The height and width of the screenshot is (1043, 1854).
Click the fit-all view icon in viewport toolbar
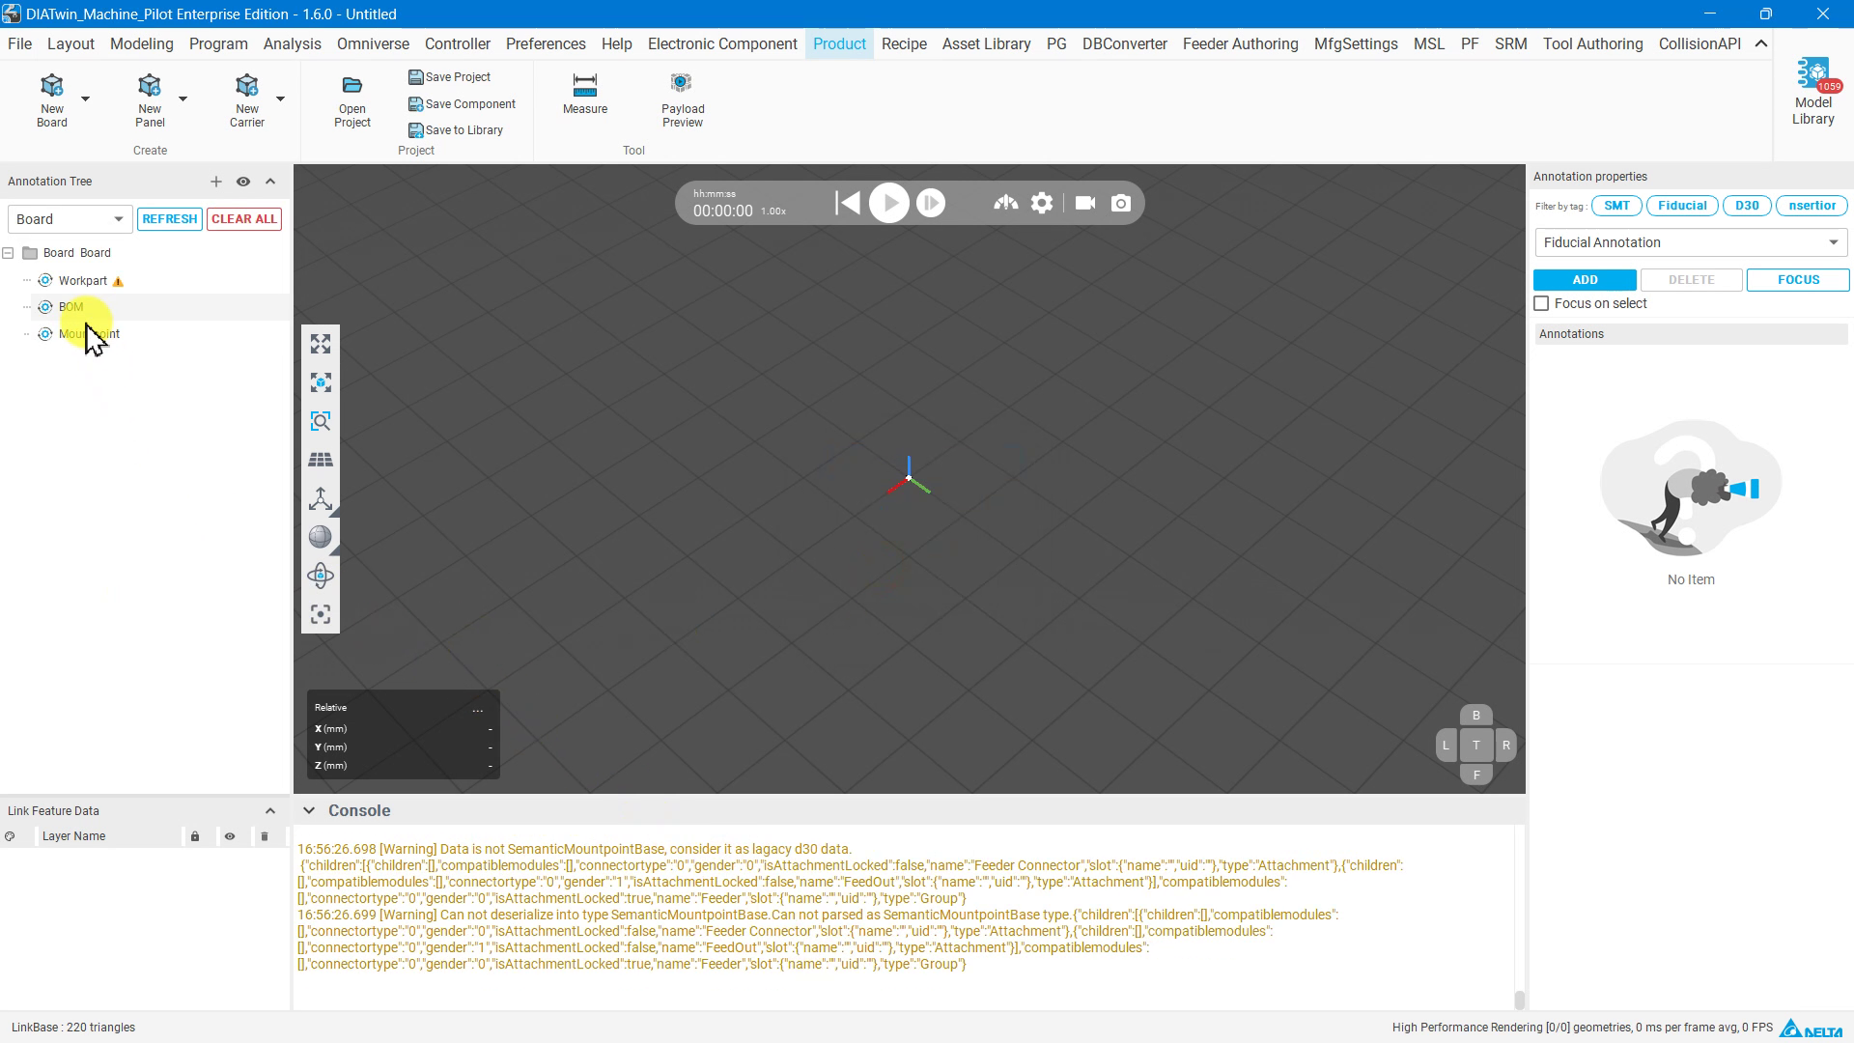click(x=321, y=344)
